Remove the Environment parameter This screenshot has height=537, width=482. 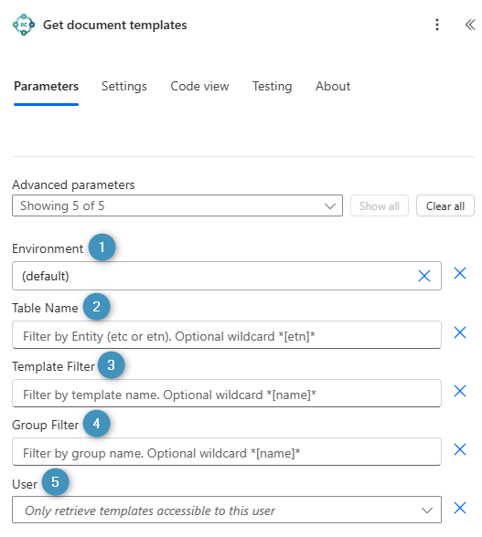pyautogui.click(x=460, y=273)
